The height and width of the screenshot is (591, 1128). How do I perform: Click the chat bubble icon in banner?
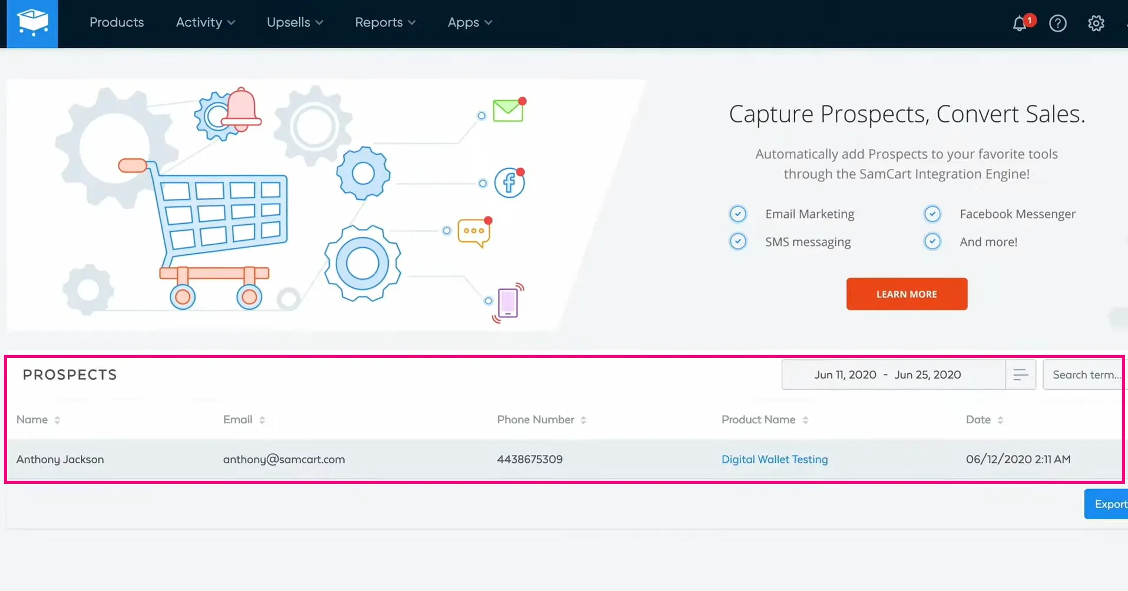point(475,233)
